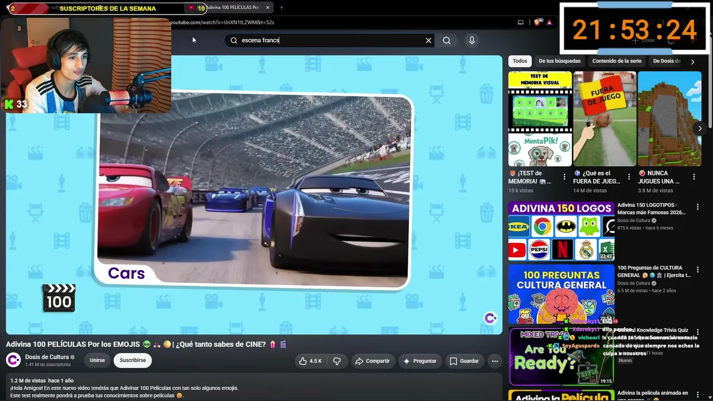Image resolution: width=713 pixels, height=401 pixels.
Task: Open the FUERA DE JUEGO short thumbnail
Action: 605,119
